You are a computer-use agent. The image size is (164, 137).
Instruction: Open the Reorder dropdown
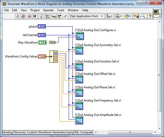128,16
